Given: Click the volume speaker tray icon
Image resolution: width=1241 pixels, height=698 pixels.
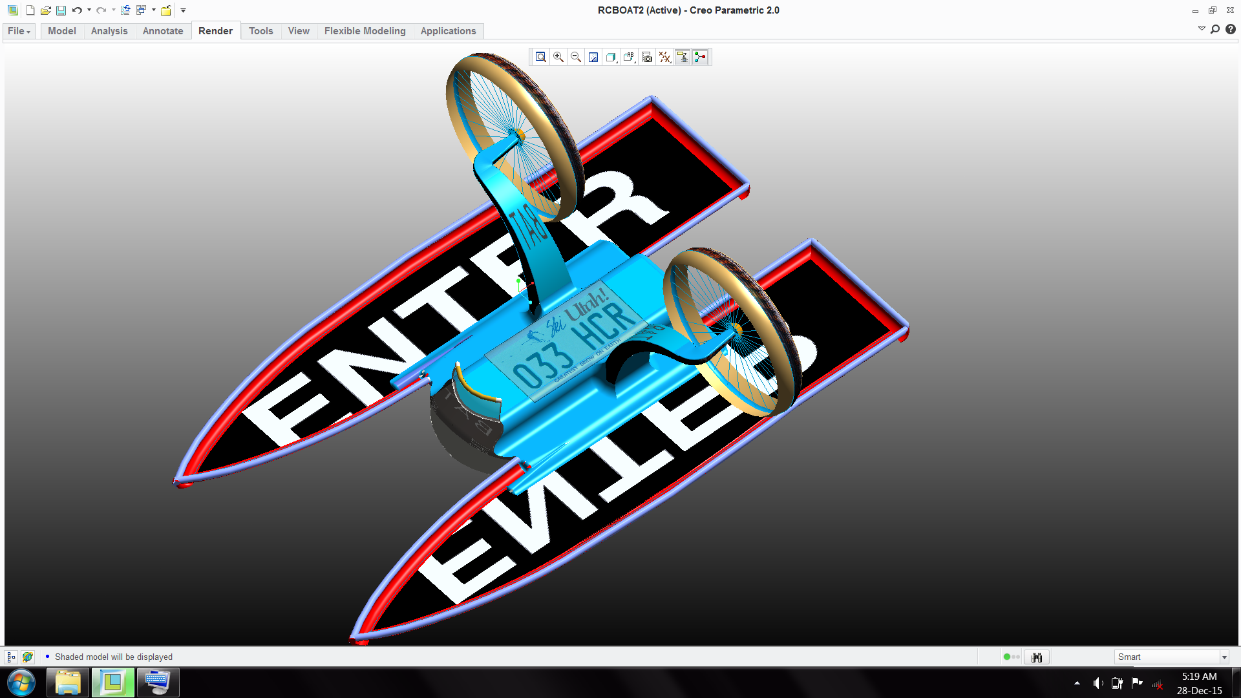Looking at the screenshot, I should point(1098,683).
